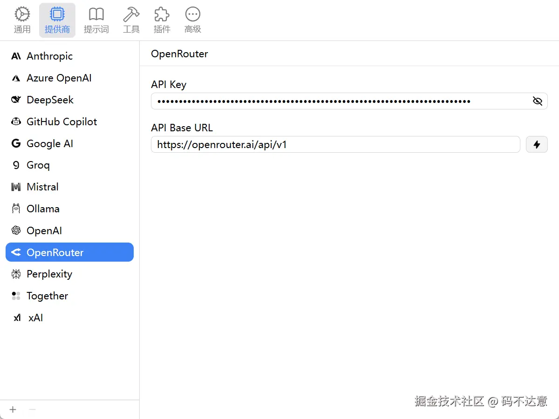Viewport: 559px width, 419px height.
Task: Click the Mistral logo icon
Action: coord(16,187)
